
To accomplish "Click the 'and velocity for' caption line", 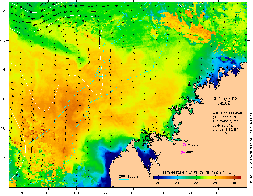I will (225, 121).
